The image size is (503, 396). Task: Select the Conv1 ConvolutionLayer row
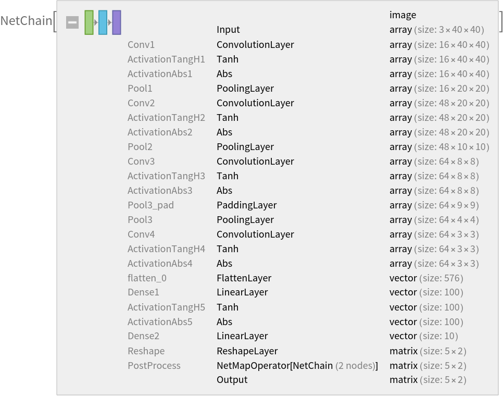click(x=255, y=45)
